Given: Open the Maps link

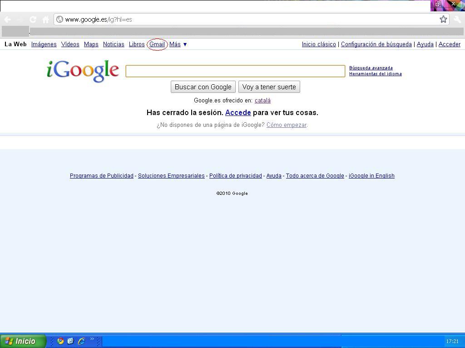Looking at the screenshot, I should pos(91,44).
